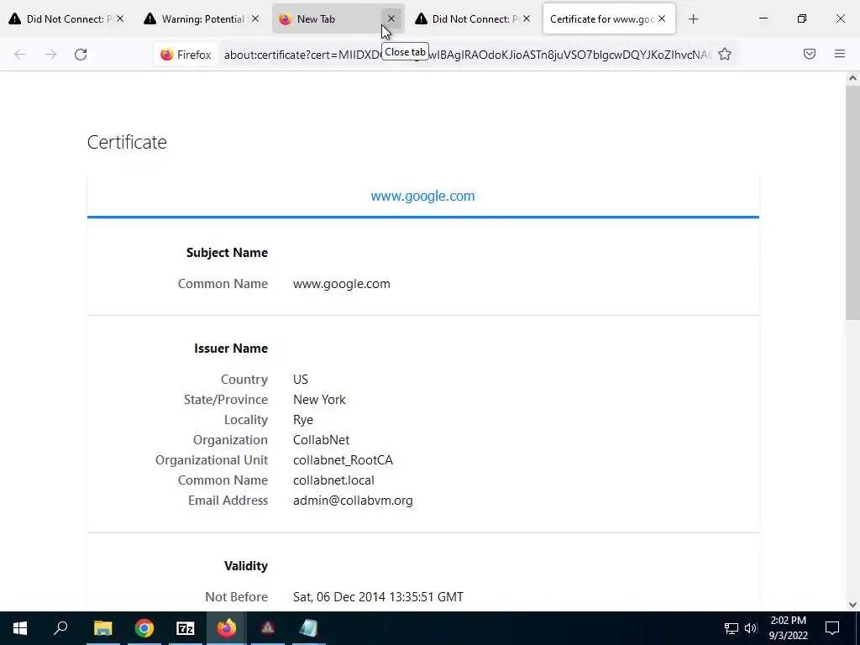The width and height of the screenshot is (860, 645).
Task: Open the notification center icon
Action: click(x=832, y=628)
